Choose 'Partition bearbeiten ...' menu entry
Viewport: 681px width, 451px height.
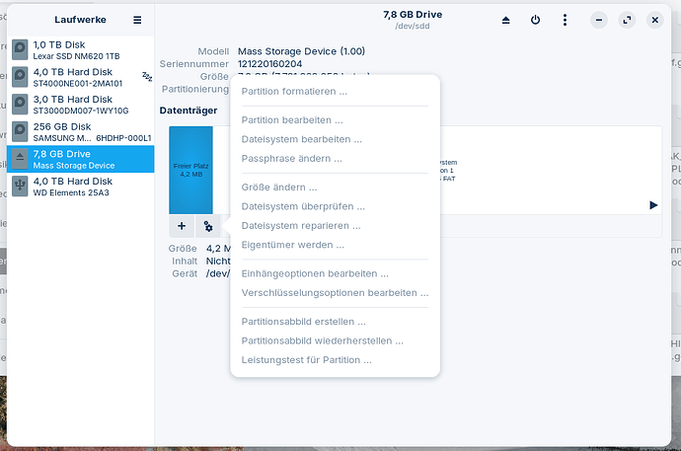292,120
